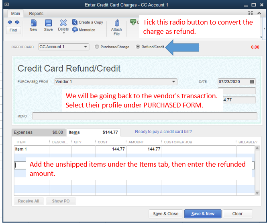This screenshot has height=223, width=267.
Task: Open the Credit Card account dropdown
Action: 86,47
